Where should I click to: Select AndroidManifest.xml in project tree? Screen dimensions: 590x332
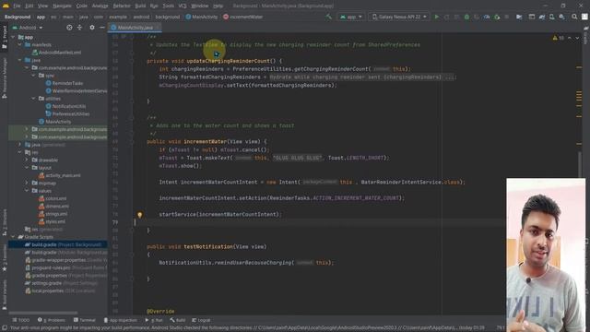pos(56,53)
